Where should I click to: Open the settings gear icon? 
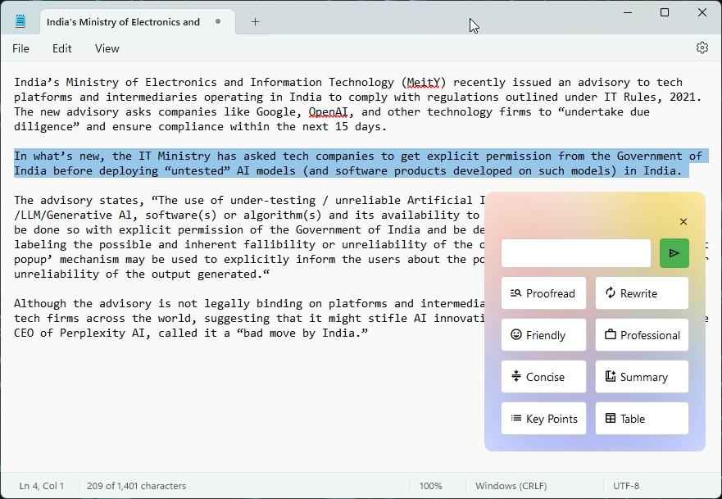[702, 48]
